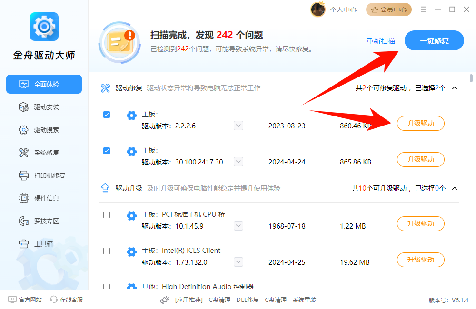476x309 pixels.
Task: Click the 驱动升级 upload arrow section icon
Action: pyautogui.click(x=105, y=188)
